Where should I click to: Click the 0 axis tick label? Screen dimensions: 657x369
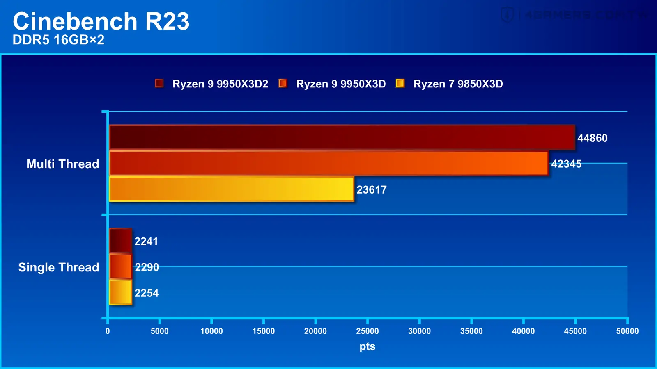tap(108, 331)
